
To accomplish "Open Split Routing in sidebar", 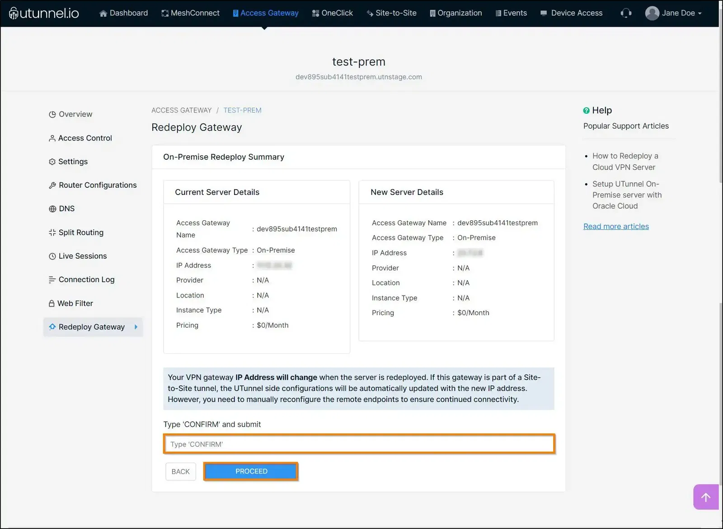I will point(76,232).
